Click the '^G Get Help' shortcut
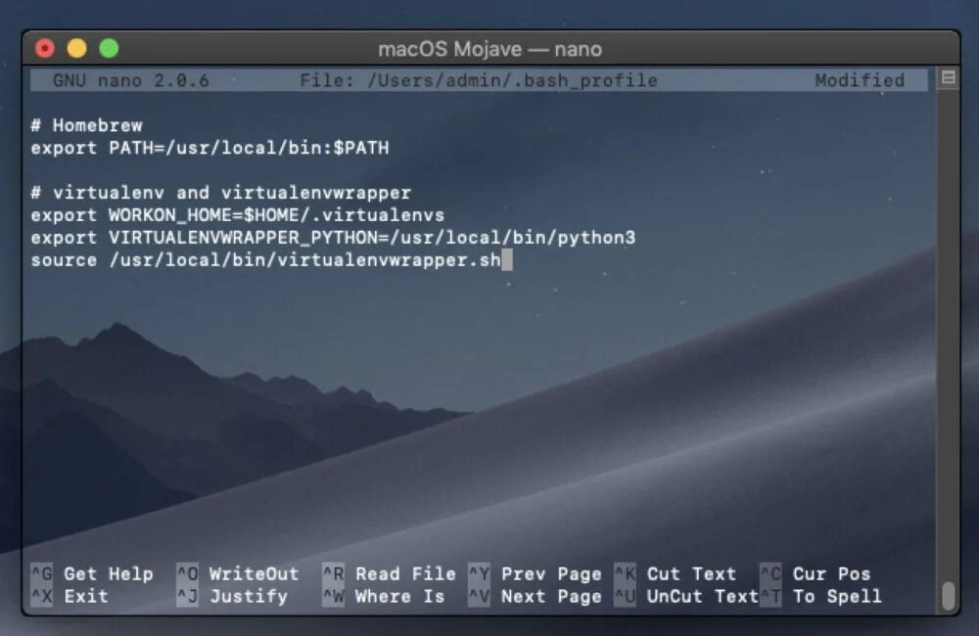Image resolution: width=979 pixels, height=636 pixels. click(x=92, y=573)
